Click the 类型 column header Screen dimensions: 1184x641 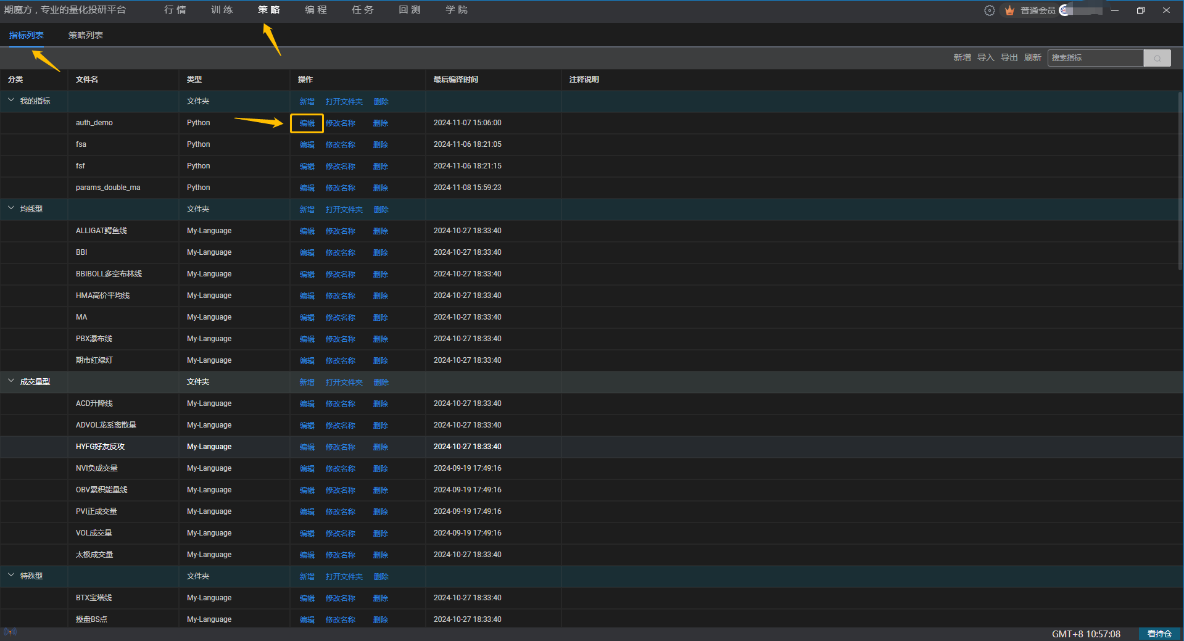[194, 80]
